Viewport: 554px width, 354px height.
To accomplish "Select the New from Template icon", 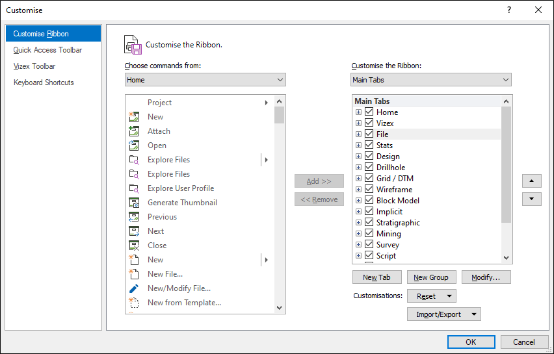I will click(134, 303).
